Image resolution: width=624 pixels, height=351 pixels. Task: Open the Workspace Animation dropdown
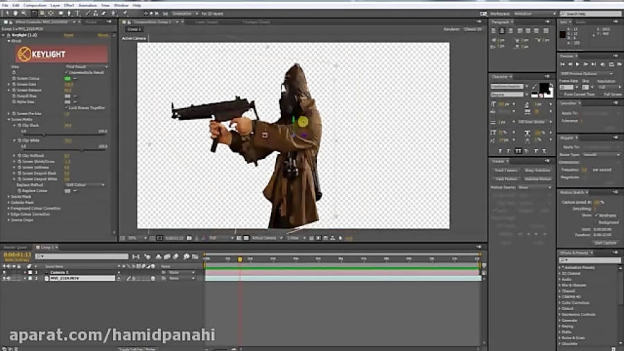[535, 14]
